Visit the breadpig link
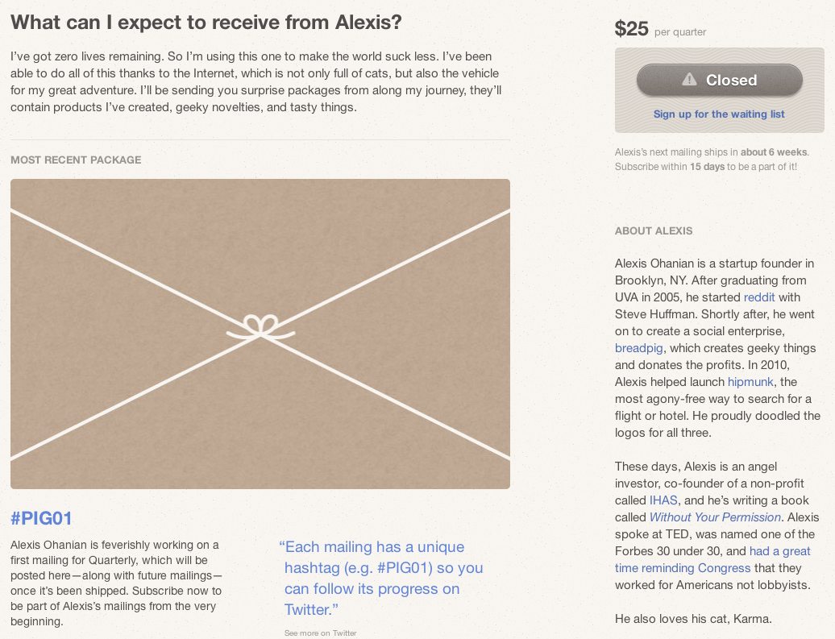The height and width of the screenshot is (639, 835). (638, 348)
